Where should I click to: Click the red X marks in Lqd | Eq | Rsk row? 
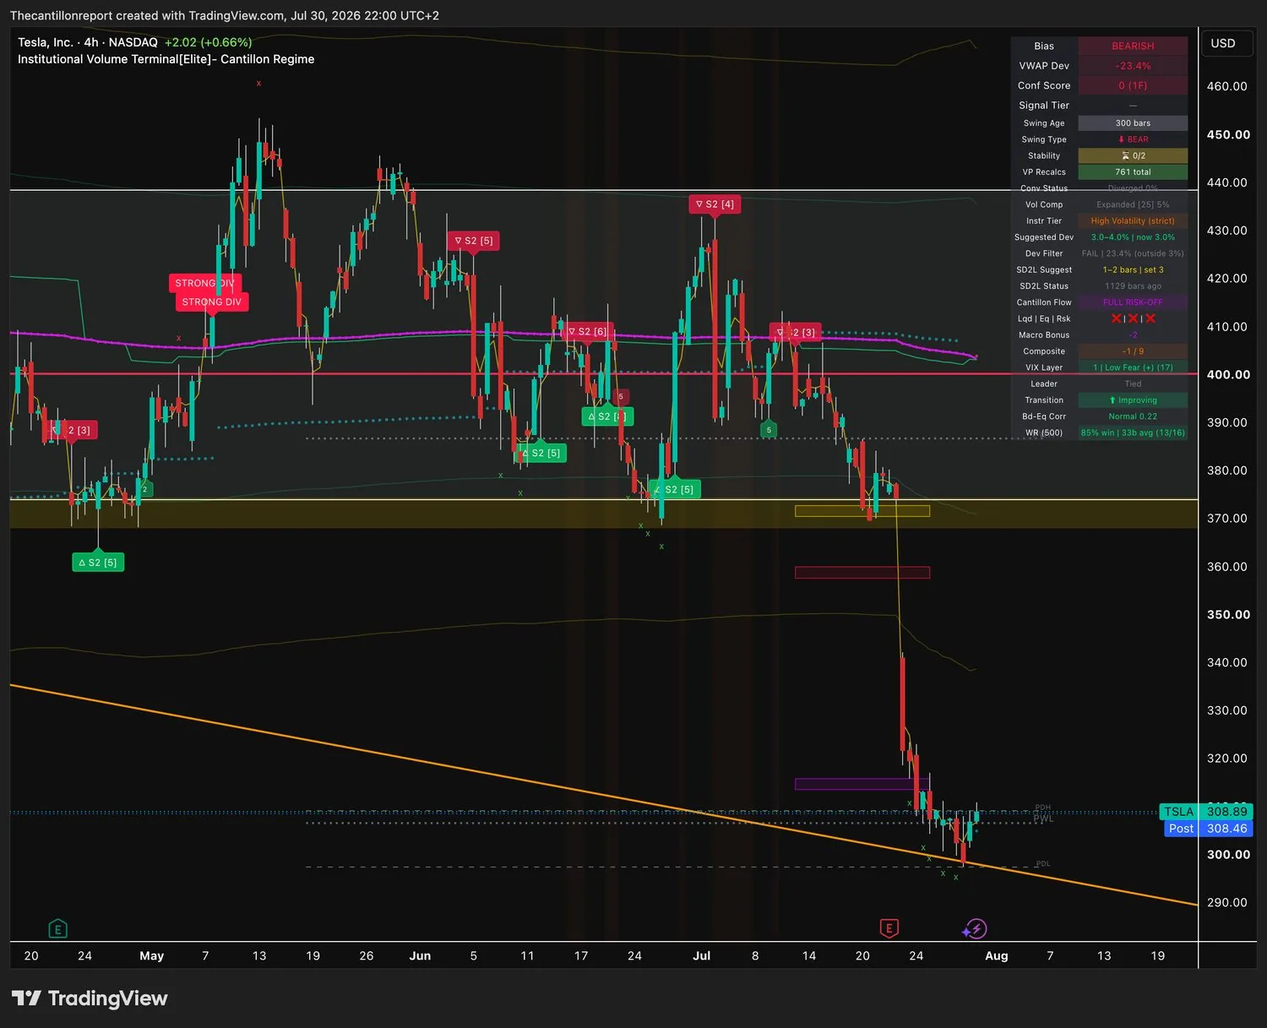tap(1133, 318)
